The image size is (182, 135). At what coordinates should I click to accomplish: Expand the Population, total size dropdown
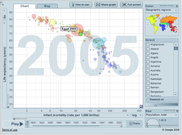(161, 115)
